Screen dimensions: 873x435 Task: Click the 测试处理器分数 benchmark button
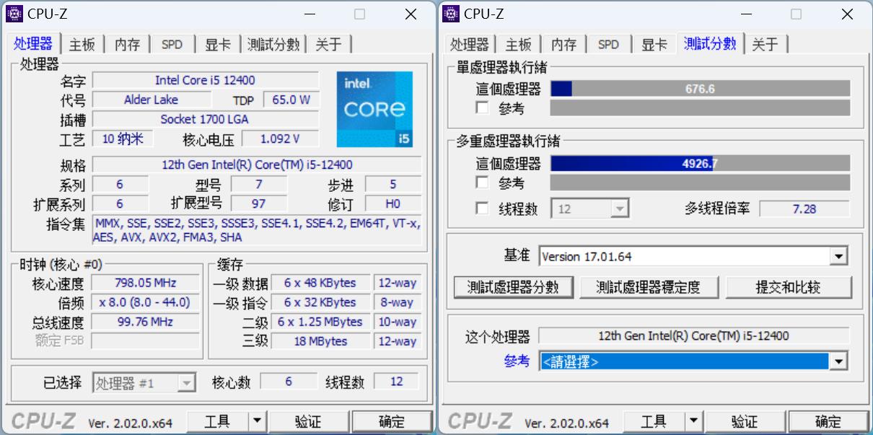click(x=514, y=286)
